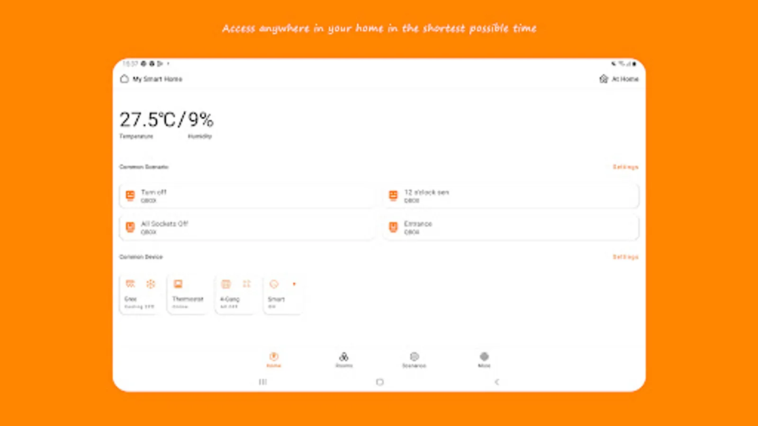Activate the All Sockets Off scenario
758x426 pixels.
point(247,228)
